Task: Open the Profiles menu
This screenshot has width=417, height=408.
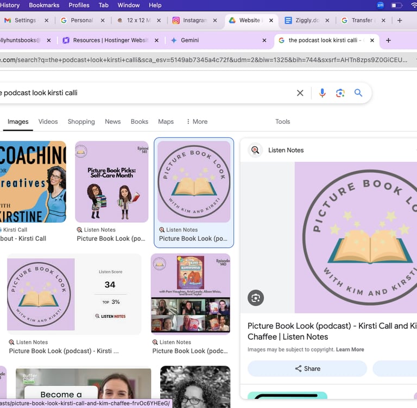Action: pos(79,5)
